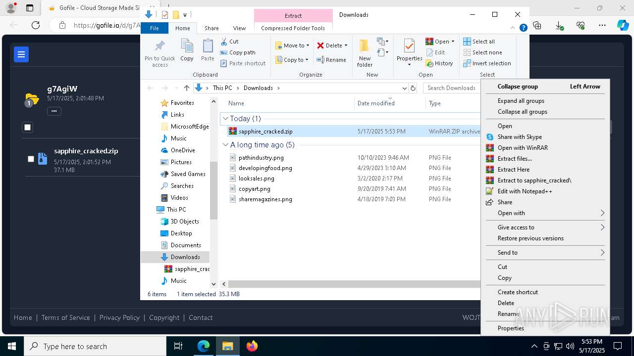This screenshot has width=634, height=356.
Task: Choose Properties in context menu
Action: pos(545,328)
